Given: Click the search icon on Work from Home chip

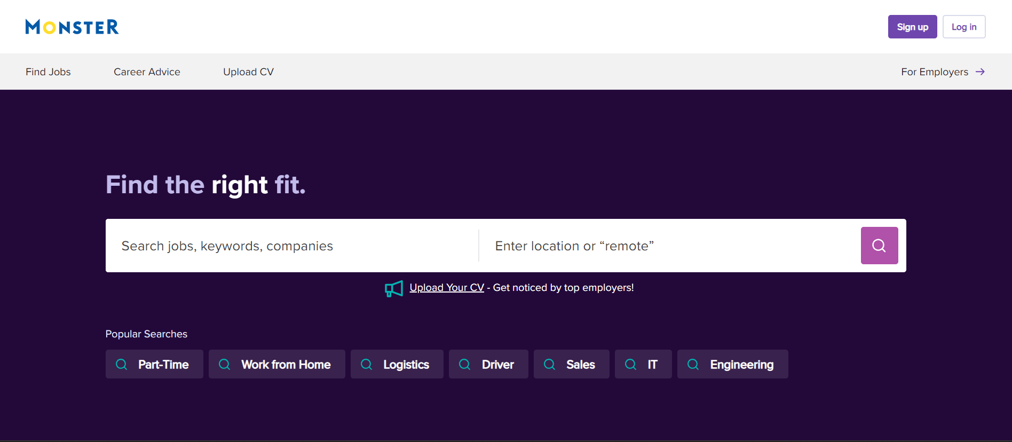Looking at the screenshot, I should coord(225,364).
